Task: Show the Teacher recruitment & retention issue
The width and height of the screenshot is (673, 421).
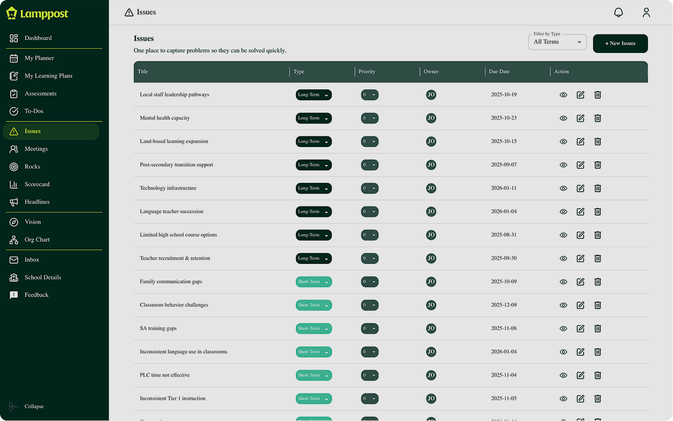Action: coord(563,258)
